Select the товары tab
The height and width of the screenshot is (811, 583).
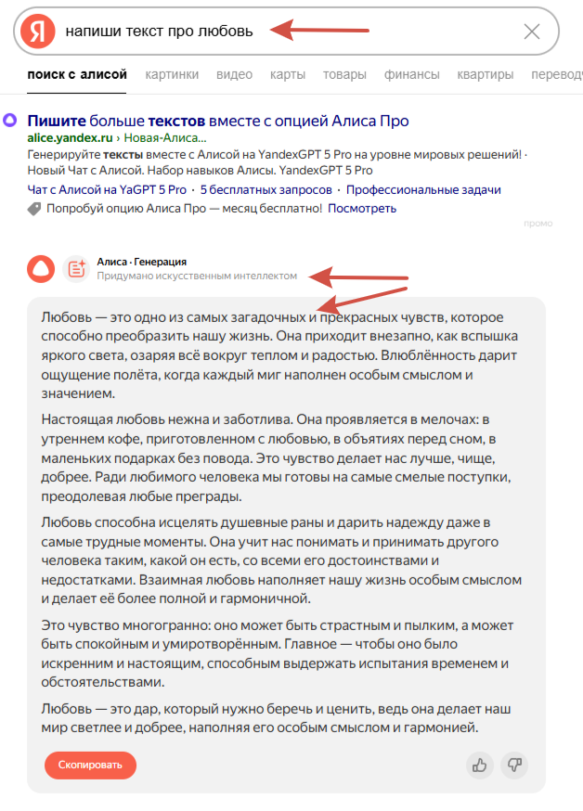coord(344,74)
